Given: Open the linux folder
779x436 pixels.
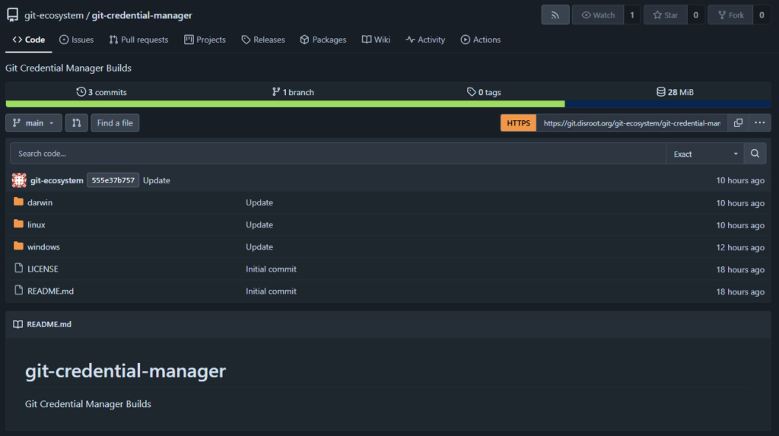Looking at the screenshot, I should click(x=37, y=224).
